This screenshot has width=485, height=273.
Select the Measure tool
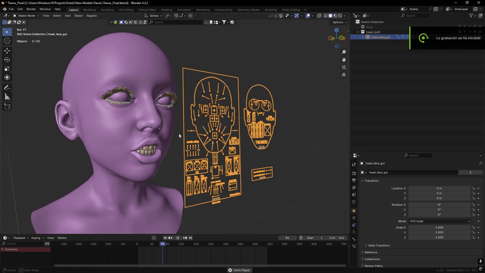[x=7, y=97]
